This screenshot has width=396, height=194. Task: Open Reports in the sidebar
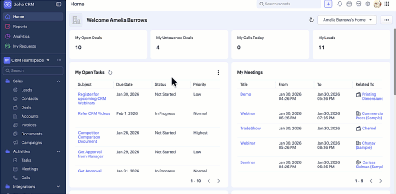[x=20, y=27]
